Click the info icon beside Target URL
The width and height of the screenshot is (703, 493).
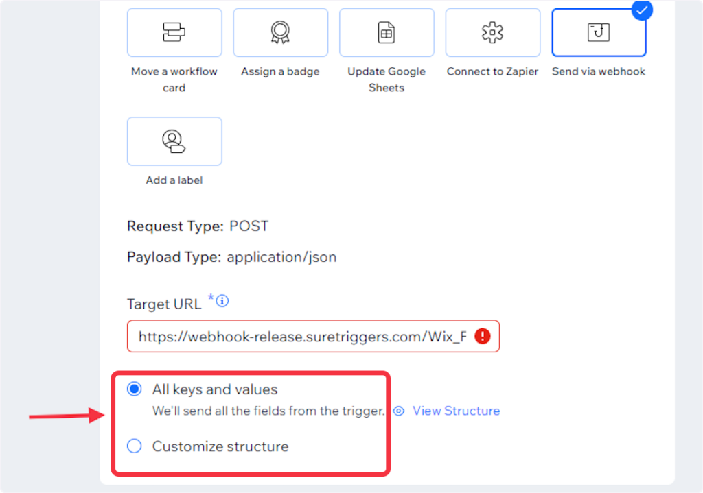[x=222, y=301]
